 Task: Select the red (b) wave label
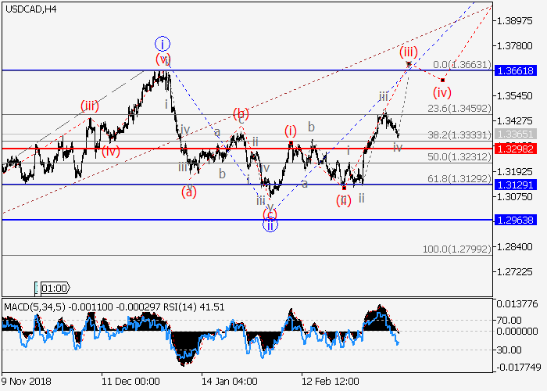(x=241, y=113)
